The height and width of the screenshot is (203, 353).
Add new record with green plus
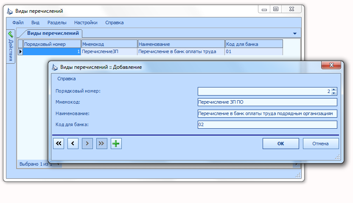tap(116, 144)
